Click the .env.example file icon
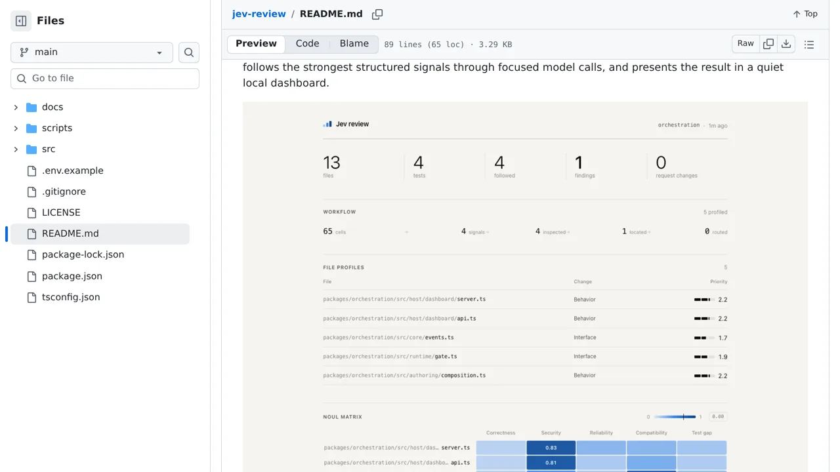This screenshot has height=472, width=840. [31, 171]
